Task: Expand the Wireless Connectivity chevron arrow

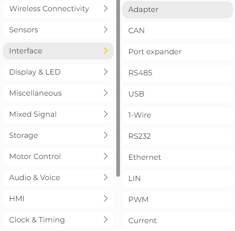Action: 106,9
